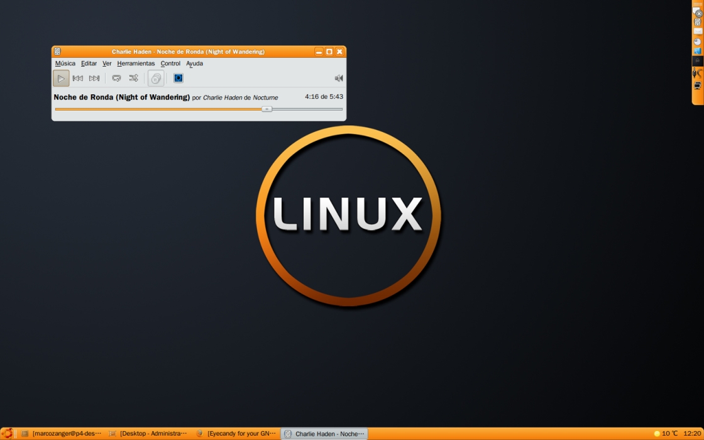
Task: Toggle repeat playback mode
Action: coord(117,78)
